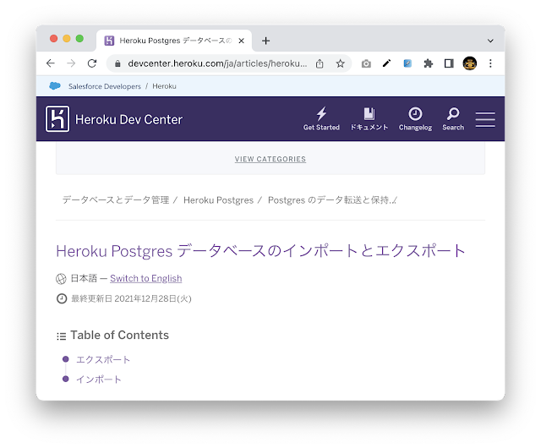This screenshot has height=448, width=541.
Task: Open the Heroku link in top bar
Action: click(164, 86)
